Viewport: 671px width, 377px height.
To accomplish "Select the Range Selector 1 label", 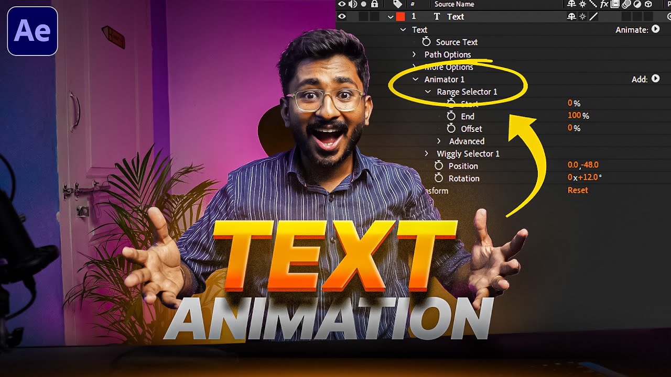I will (467, 92).
